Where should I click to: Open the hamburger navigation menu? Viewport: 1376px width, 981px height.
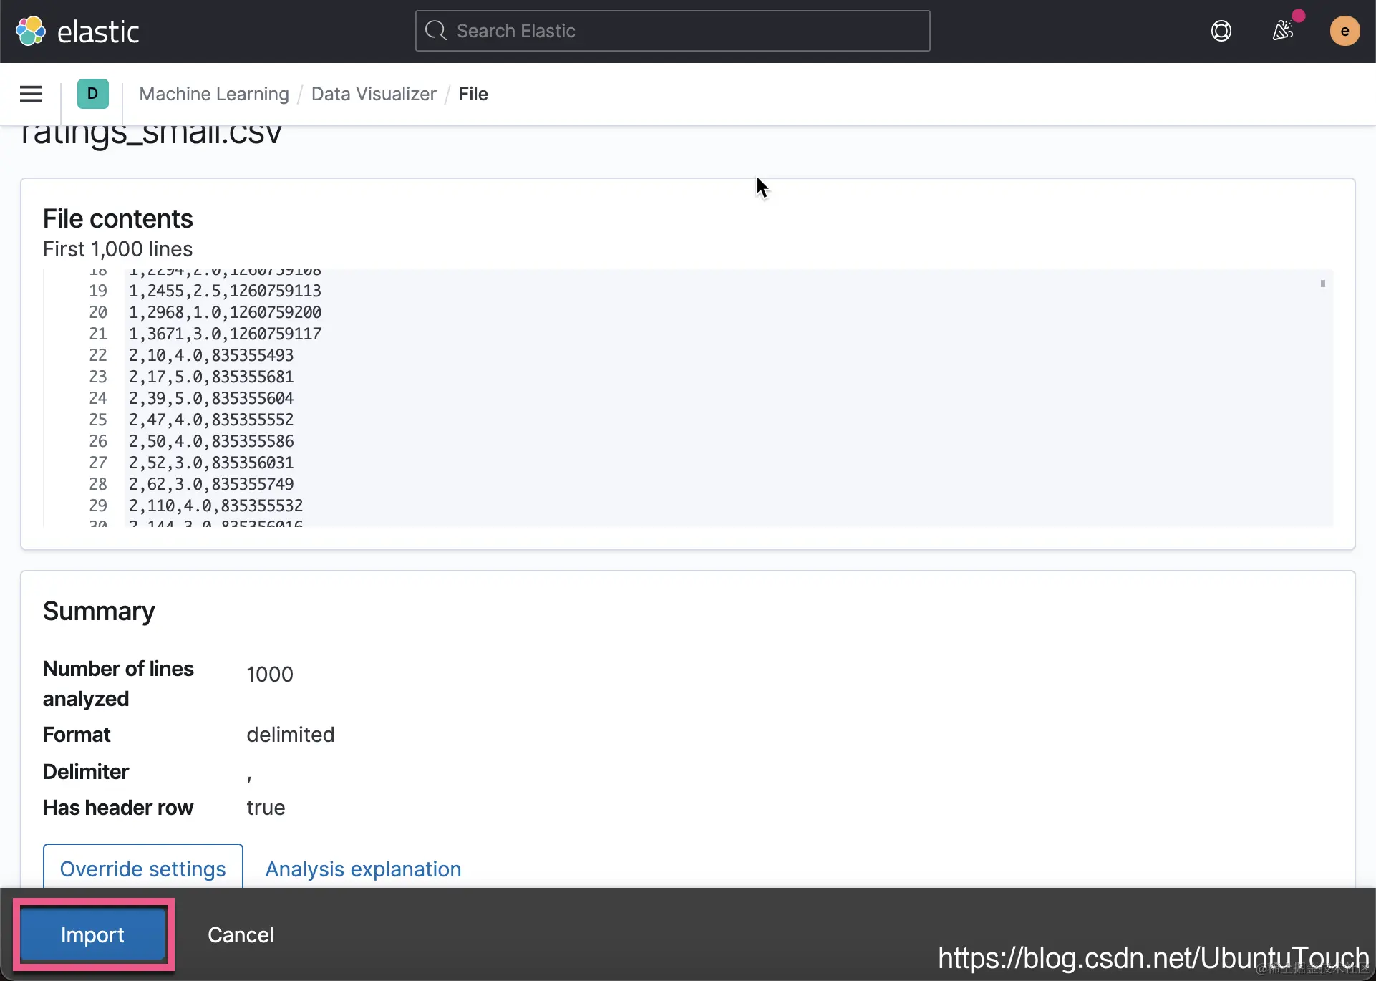31,94
